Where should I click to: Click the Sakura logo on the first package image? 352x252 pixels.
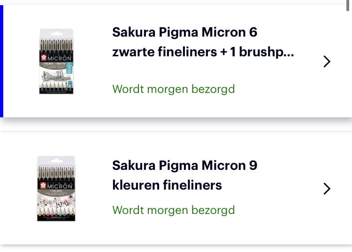pyautogui.click(x=44, y=57)
